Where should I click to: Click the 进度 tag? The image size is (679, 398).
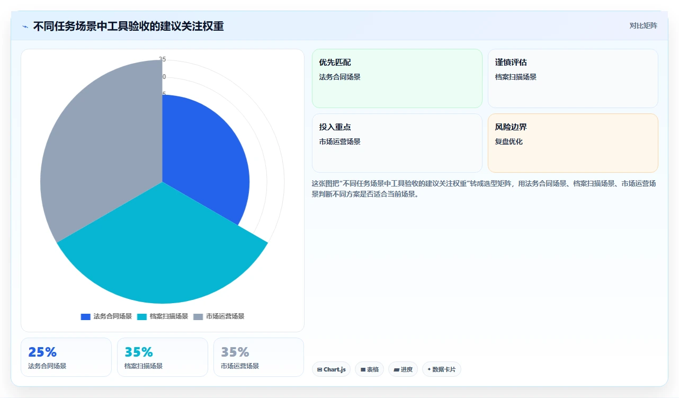point(403,369)
